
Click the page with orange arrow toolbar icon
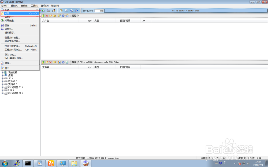click(61, 11)
